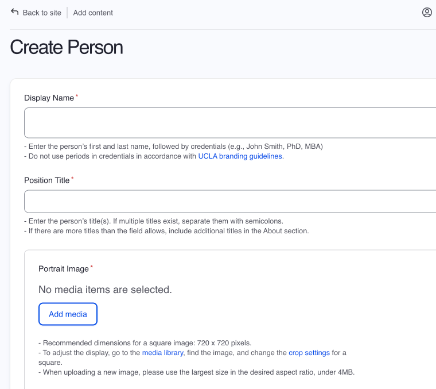Click the back arrow icon
Viewport: 436px width, 389px height.
(15, 12)
